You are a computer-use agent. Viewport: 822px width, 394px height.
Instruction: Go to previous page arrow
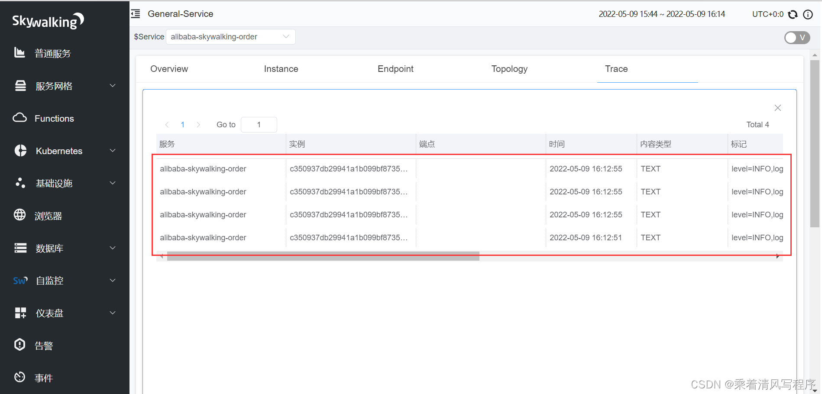[x=167, y=125]
